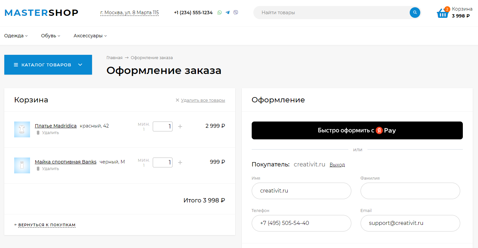The image size is (478, 248).
Task: Click Удалить все товары link
Action: [203, 100]
